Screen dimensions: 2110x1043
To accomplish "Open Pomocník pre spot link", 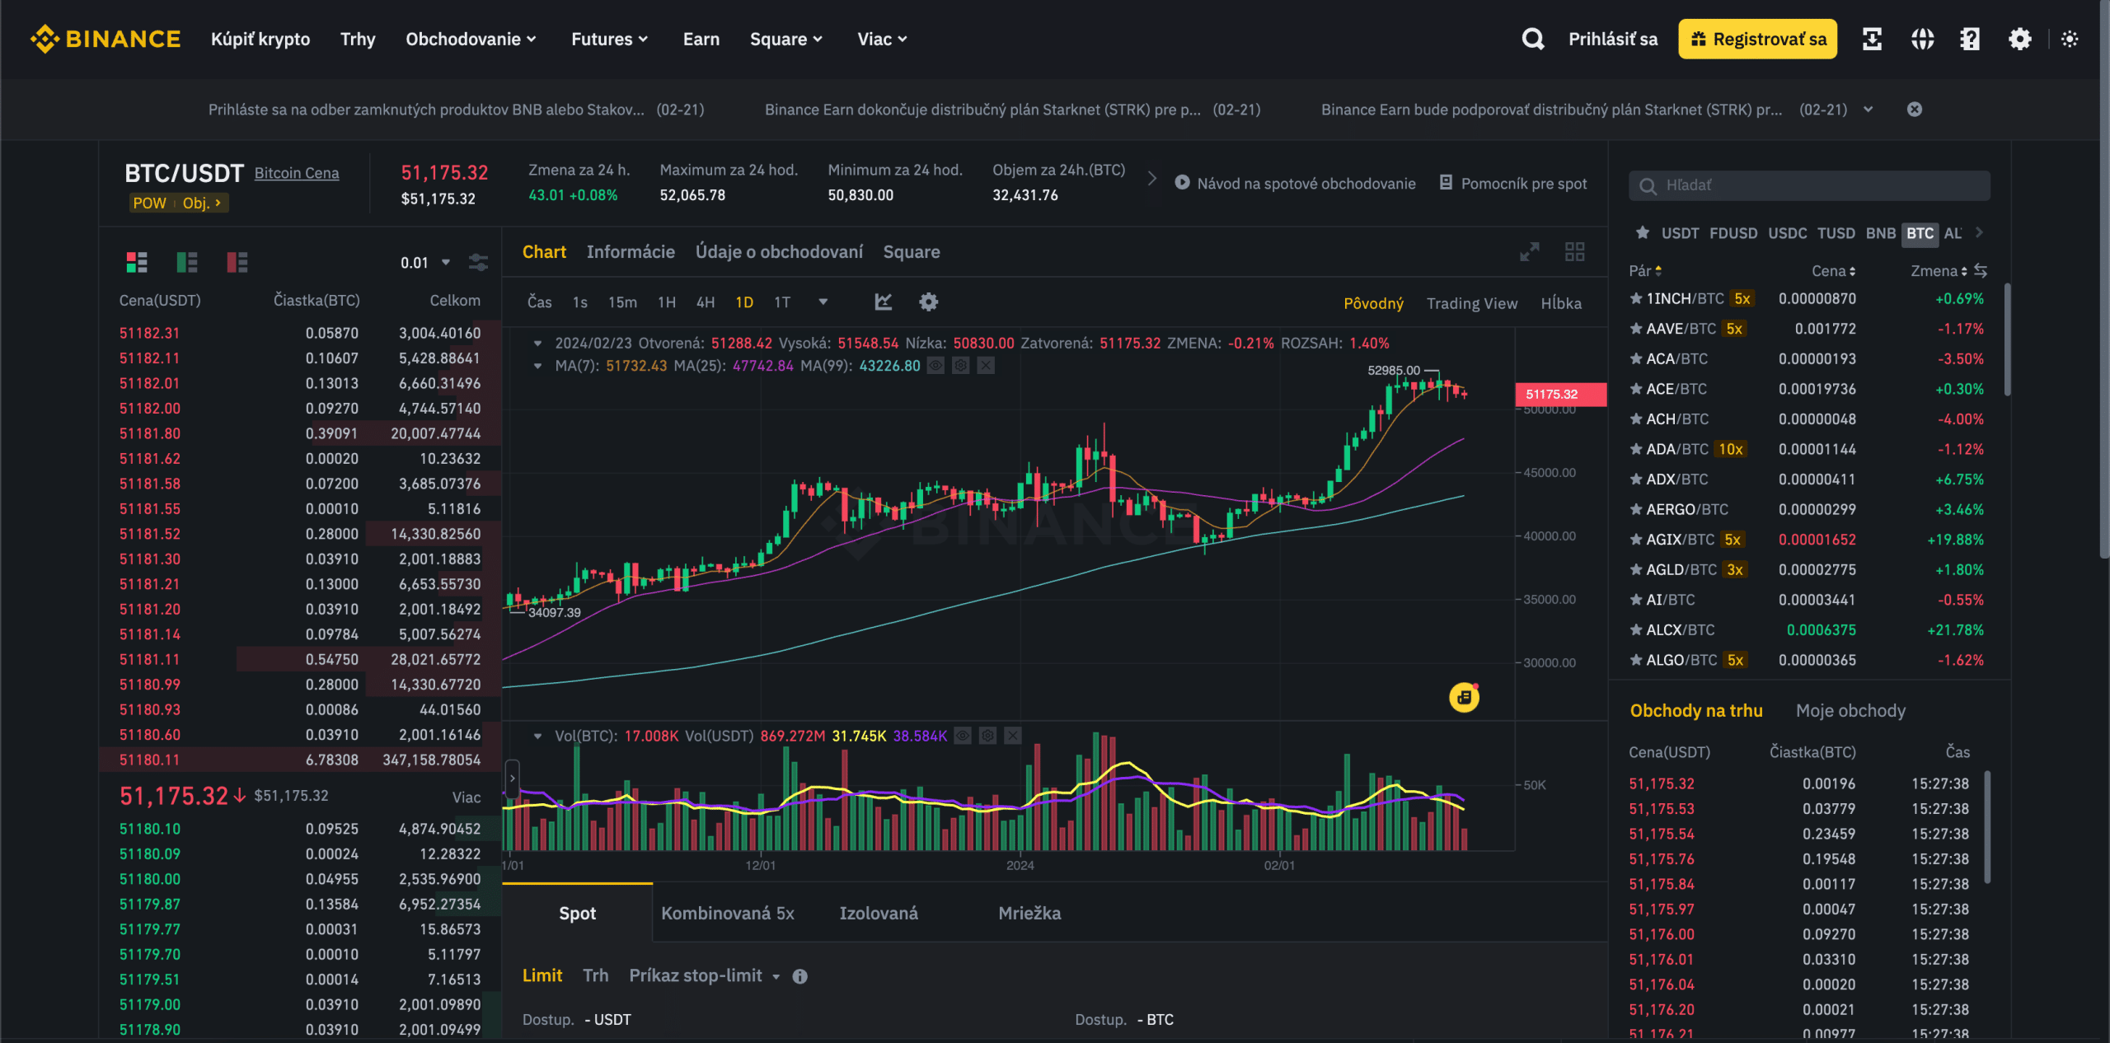I will pos(1513,183).
